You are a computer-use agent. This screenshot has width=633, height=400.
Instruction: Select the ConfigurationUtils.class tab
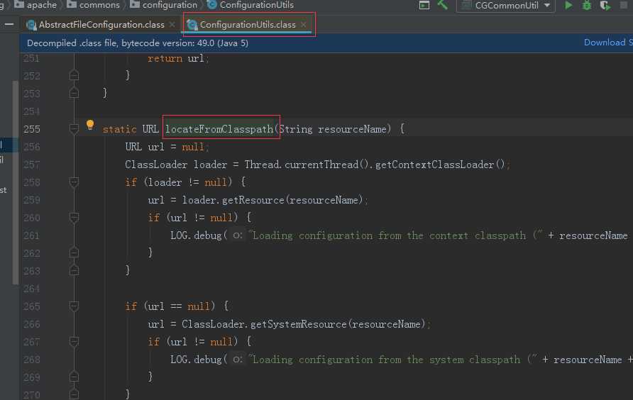248,25
